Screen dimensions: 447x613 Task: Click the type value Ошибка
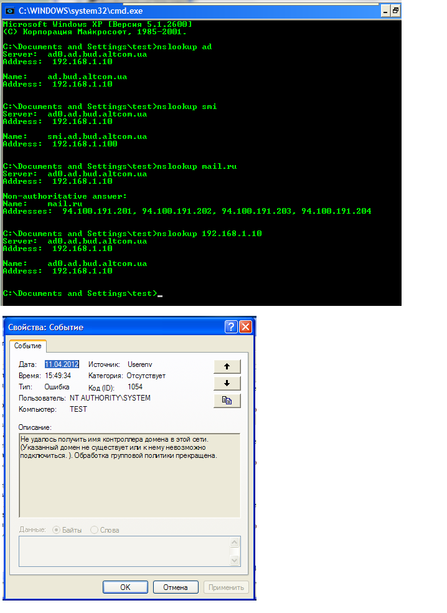[57, 387]
